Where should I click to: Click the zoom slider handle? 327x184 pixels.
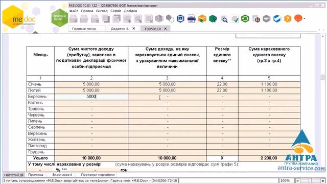click(x=310, y=180)
